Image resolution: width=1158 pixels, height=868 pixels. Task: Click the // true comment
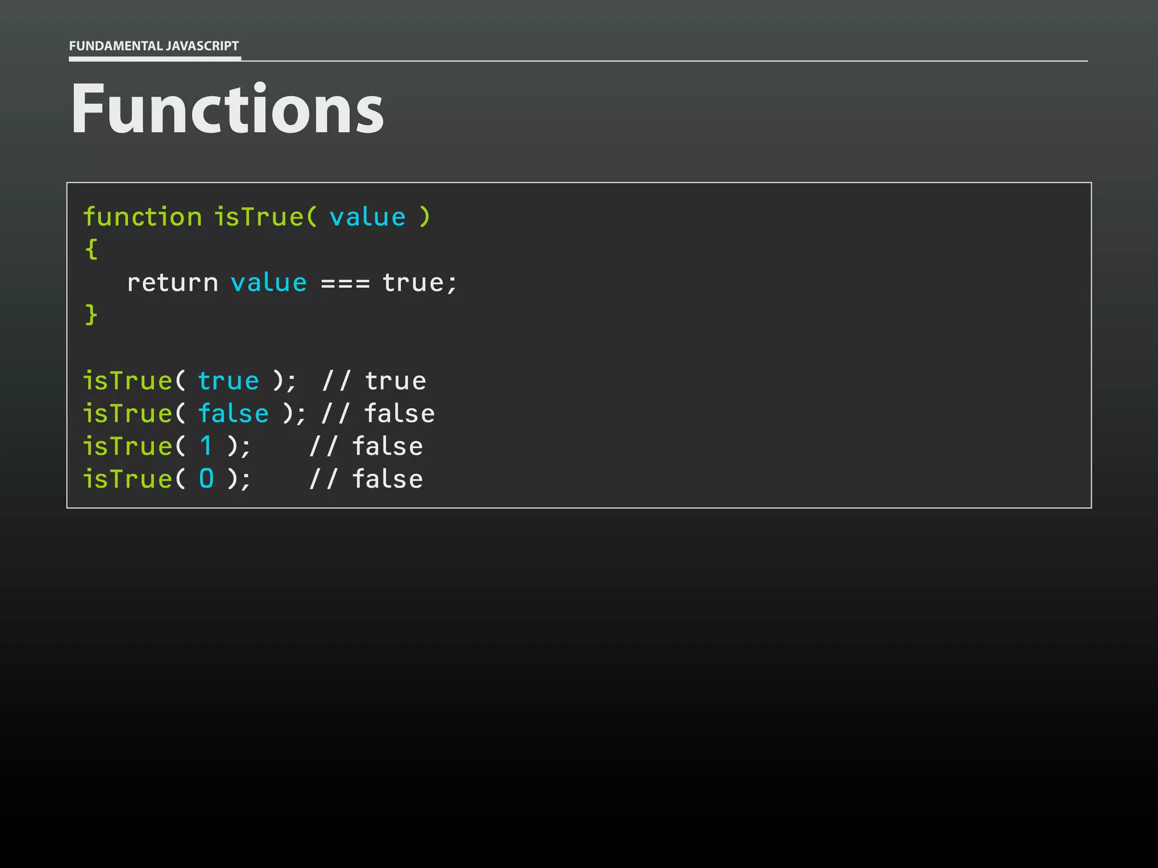(x=374, y=381)
